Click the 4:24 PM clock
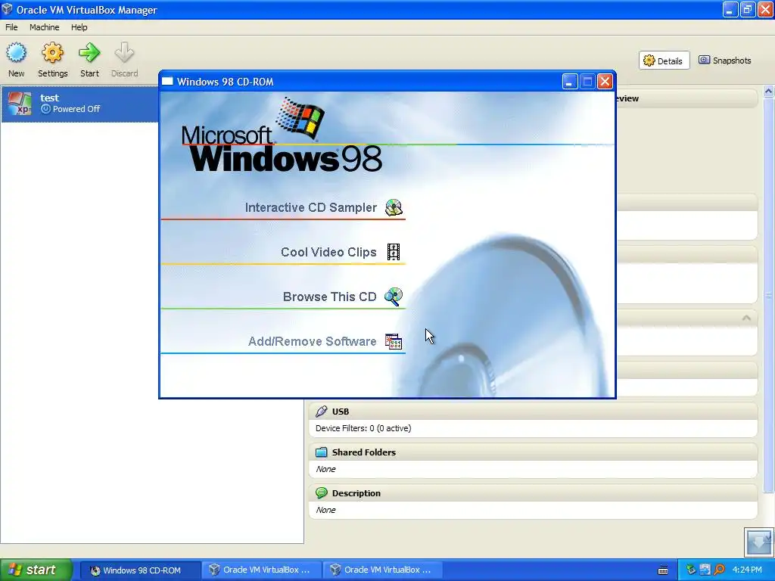This screenshot has height=581, width=775. [x=747, y=570]
